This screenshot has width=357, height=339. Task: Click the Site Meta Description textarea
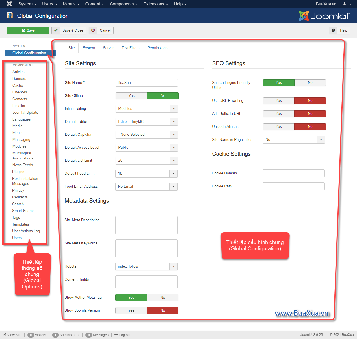[x=146, y=225]
